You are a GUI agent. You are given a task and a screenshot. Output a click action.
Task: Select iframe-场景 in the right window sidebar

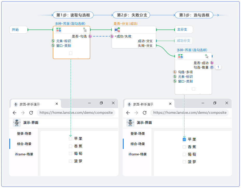pyautogui.click(x=138, y=154)
